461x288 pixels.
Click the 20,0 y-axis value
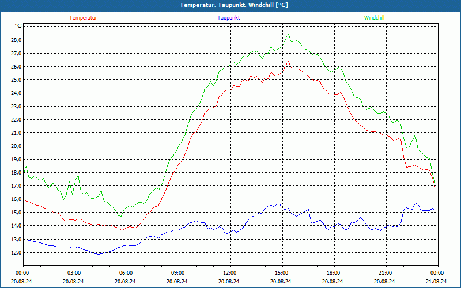tap(17, 146)
